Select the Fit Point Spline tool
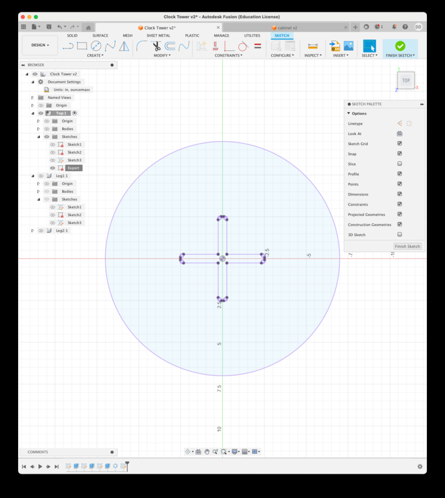 [110, 46]
